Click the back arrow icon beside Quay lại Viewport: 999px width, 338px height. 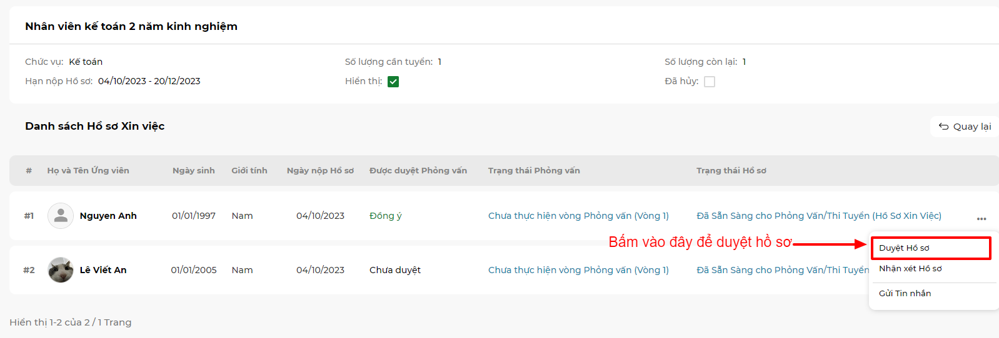(x=943, y=127)
